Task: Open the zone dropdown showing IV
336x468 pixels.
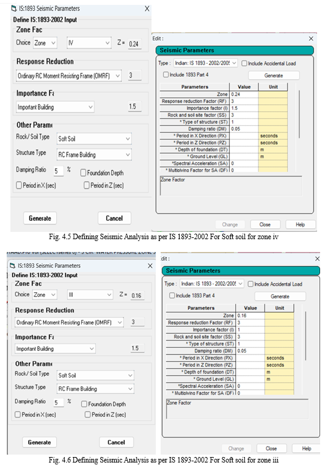Action: pos(89,43)
